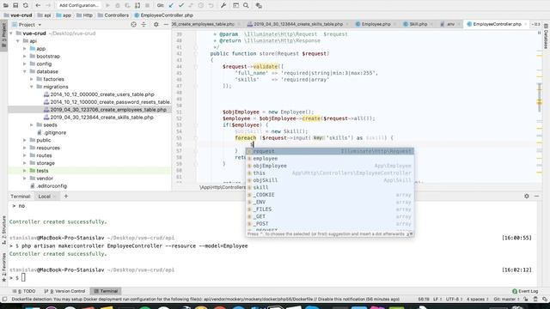Expand the vendor folder
Image resolution: width=550 pixels, height=309 pixels.
click(25, 179)
